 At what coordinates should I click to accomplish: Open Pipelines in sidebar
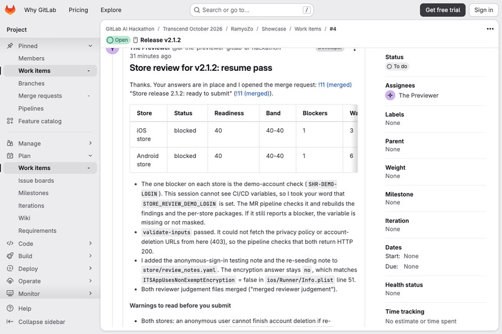31,108
